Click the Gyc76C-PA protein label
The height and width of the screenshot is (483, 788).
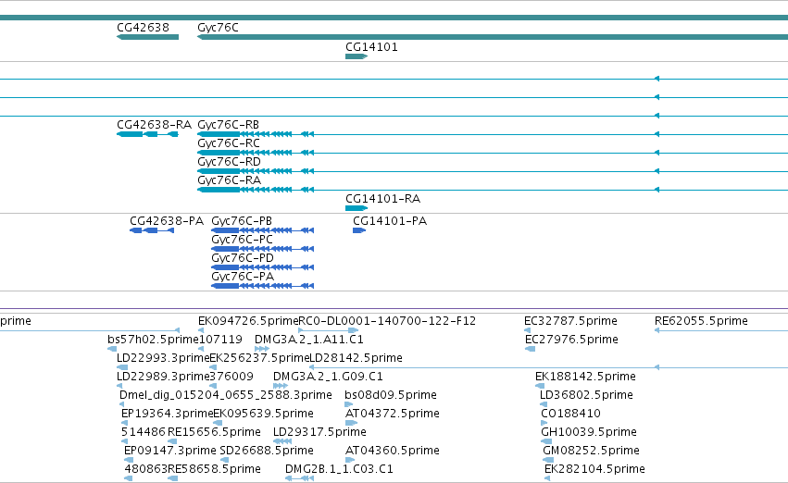243,277
